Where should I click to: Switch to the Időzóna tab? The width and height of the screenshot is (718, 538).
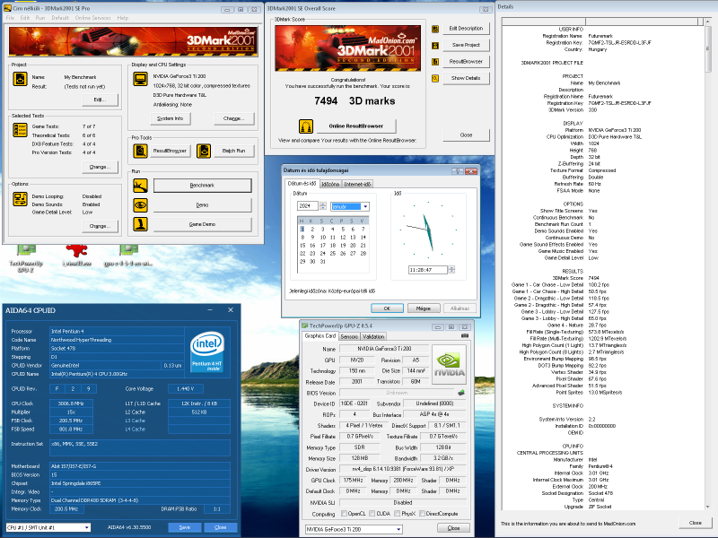[330, 184]
